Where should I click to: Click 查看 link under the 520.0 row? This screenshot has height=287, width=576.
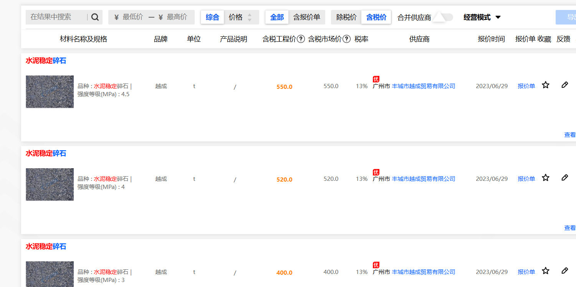pyautogui.click(x=570, y=228)
